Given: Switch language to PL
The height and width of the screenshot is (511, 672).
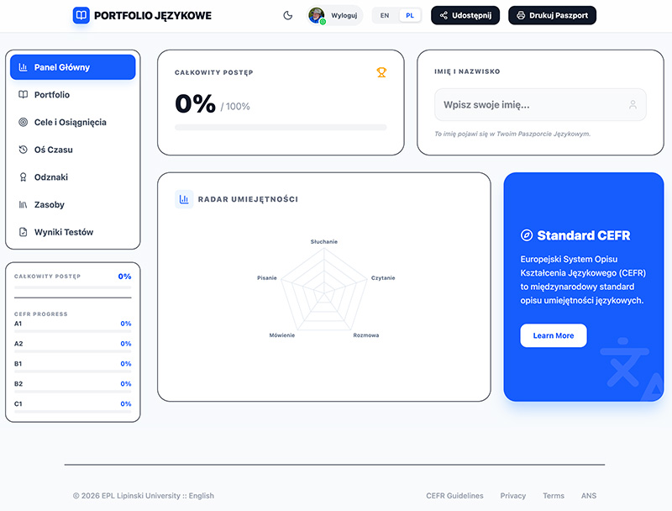Looking at the screenshot, I should 410,15.
